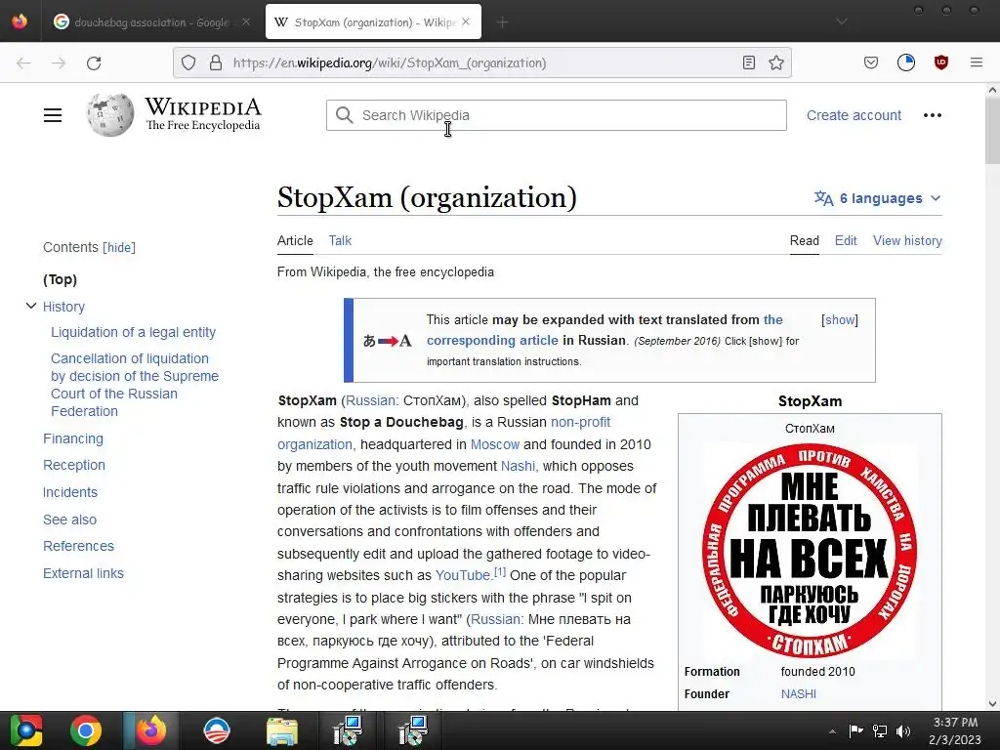Click the browser address bar URL

tap(390, 62)
